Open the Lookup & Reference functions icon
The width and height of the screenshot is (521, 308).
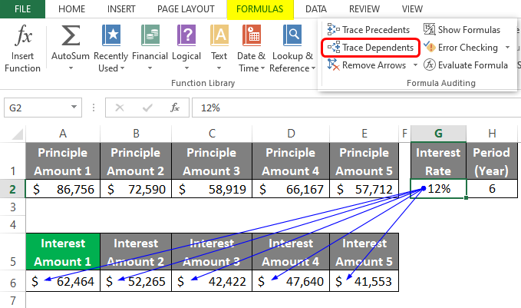[292, 35]
